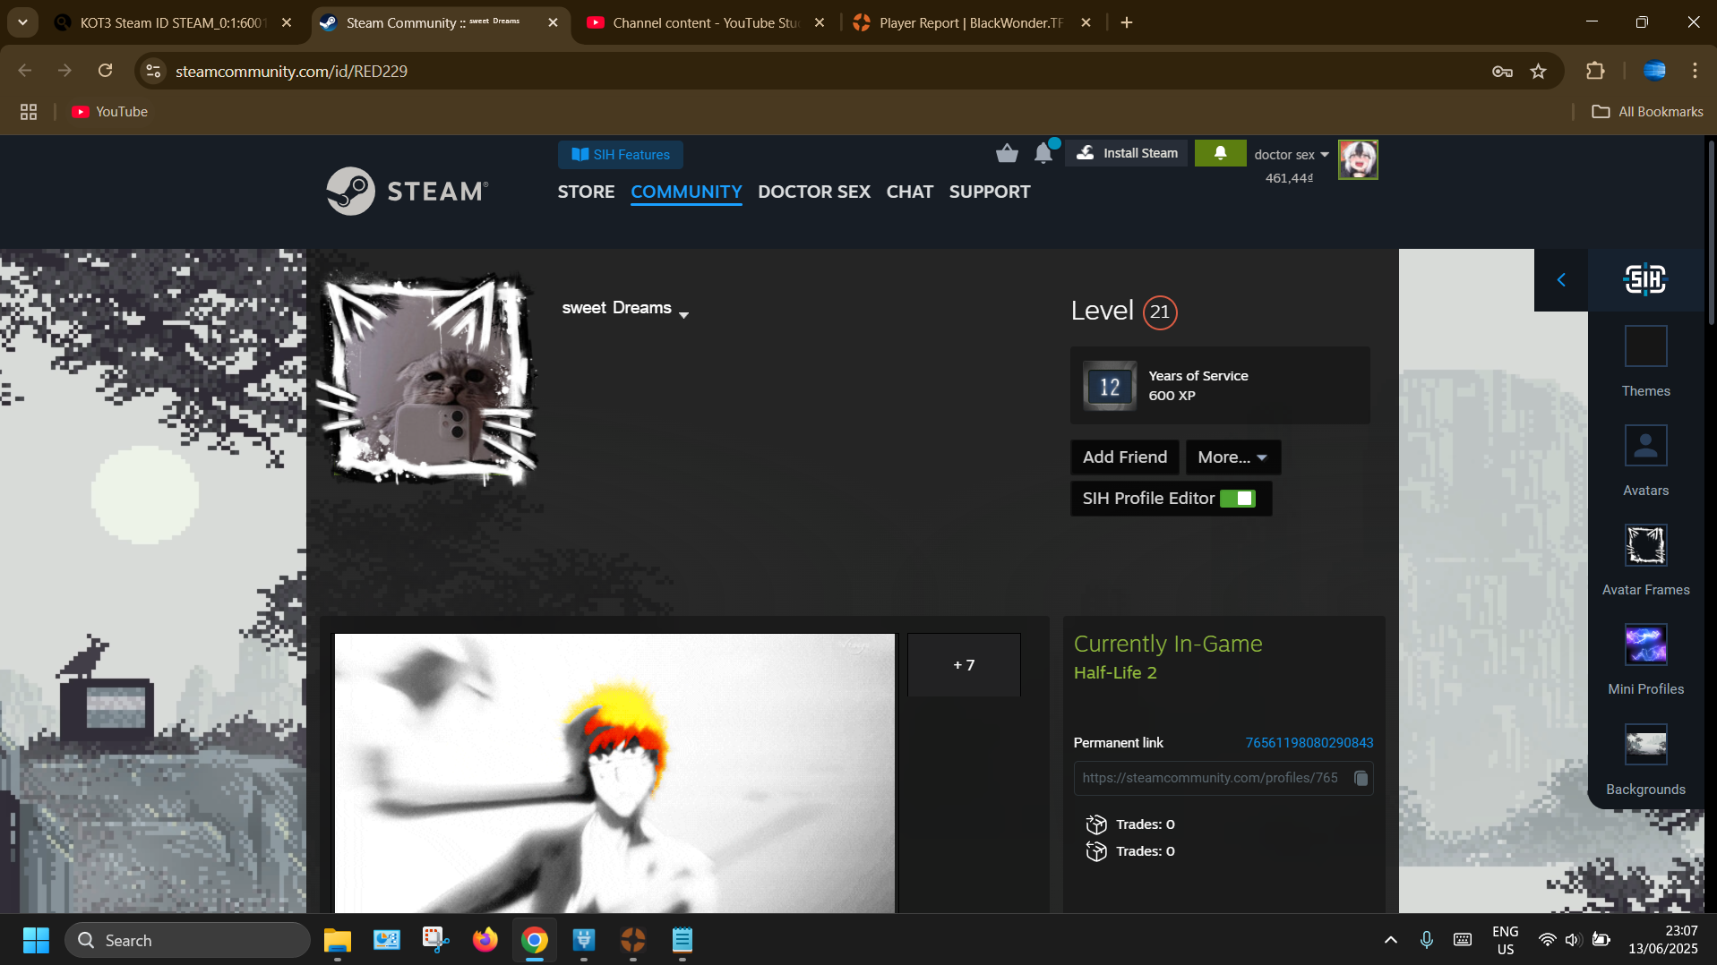Click the ENG US language indicator

(1505, 940)
